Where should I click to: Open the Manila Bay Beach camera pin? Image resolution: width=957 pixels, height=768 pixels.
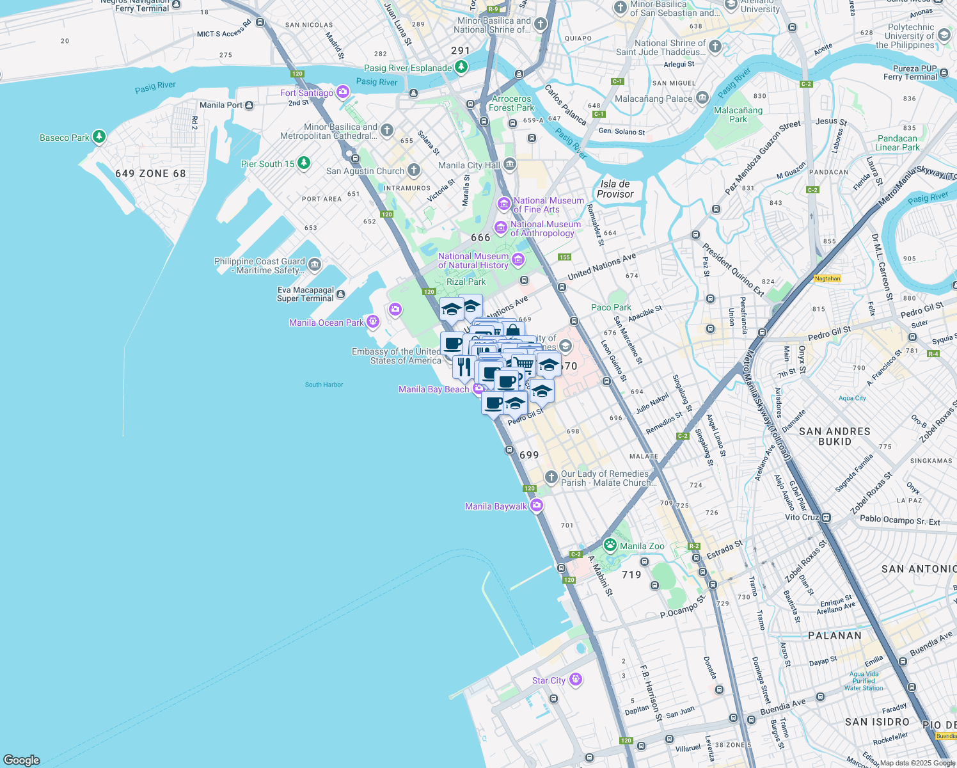[478, 388]
